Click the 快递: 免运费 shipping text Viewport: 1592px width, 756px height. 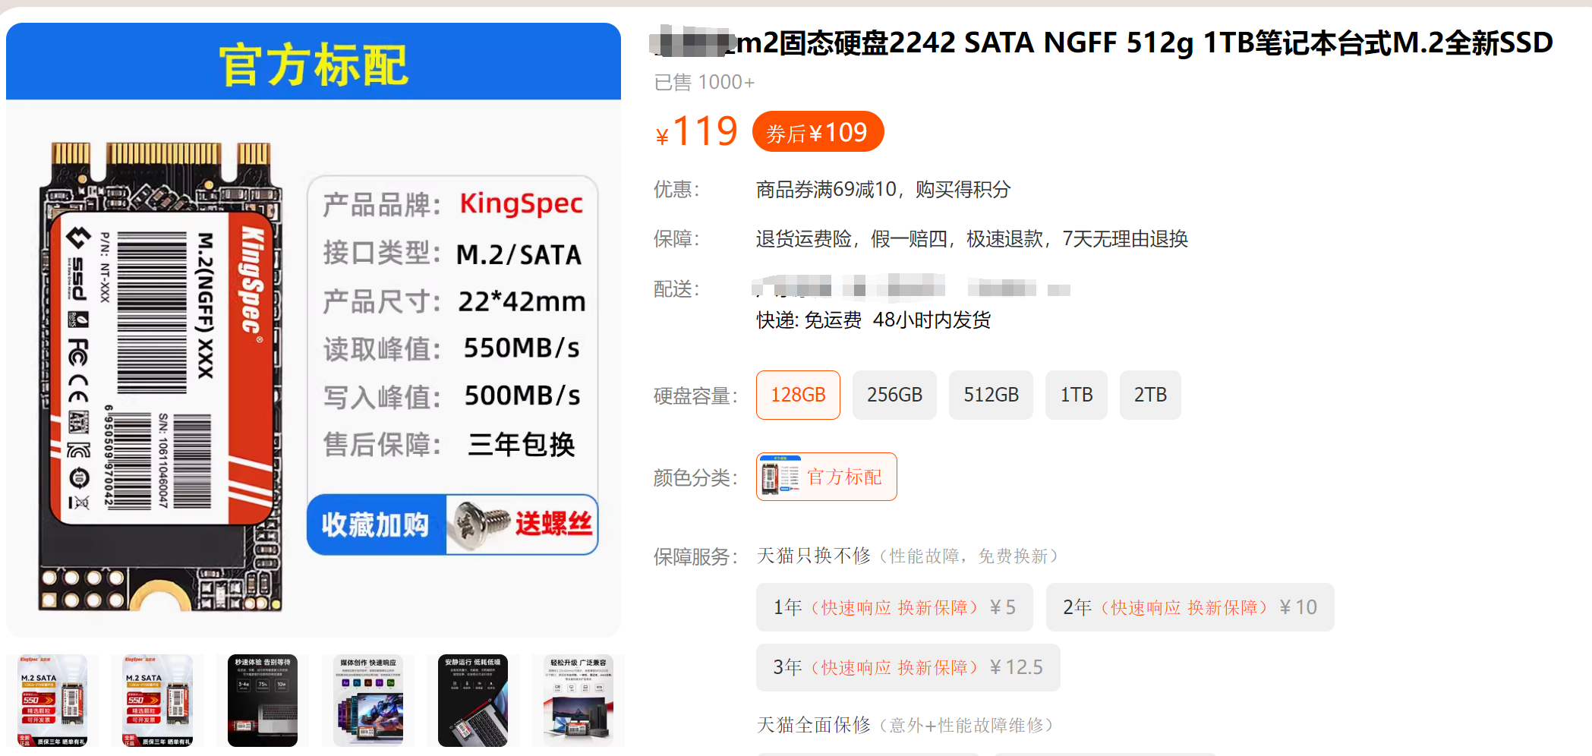pos(809,320)
